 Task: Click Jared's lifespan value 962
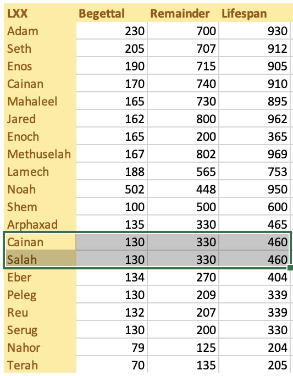point(254,119)
